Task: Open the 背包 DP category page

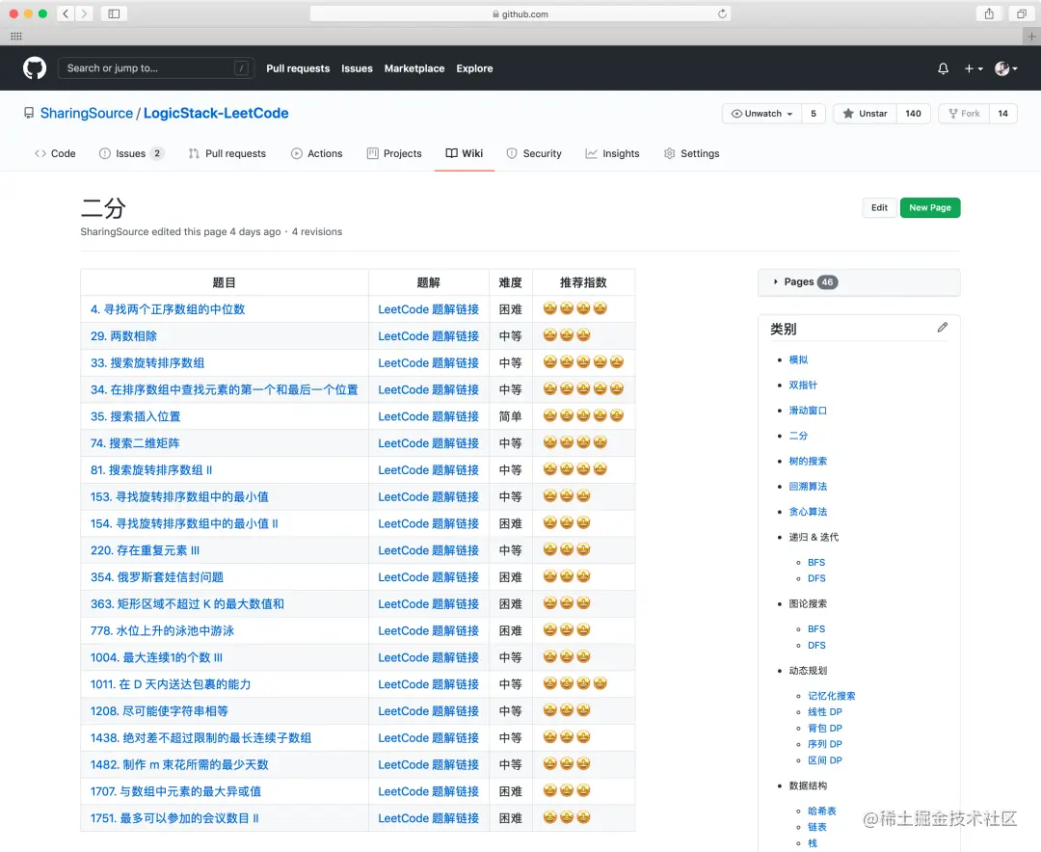Action: coord(824,728)
